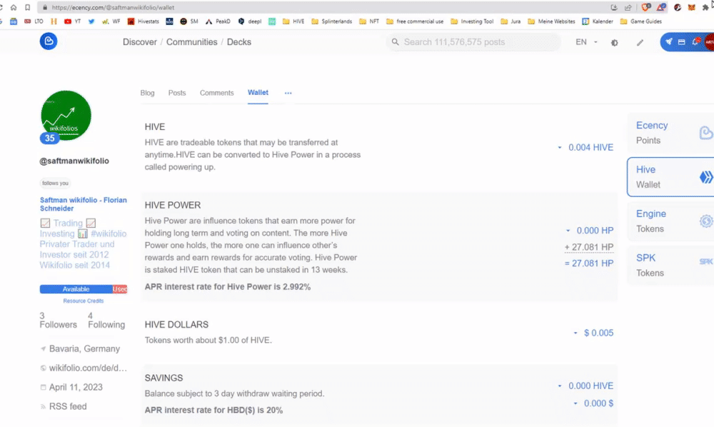
Task: Select Hive Wallet panel
Action: 670,177
